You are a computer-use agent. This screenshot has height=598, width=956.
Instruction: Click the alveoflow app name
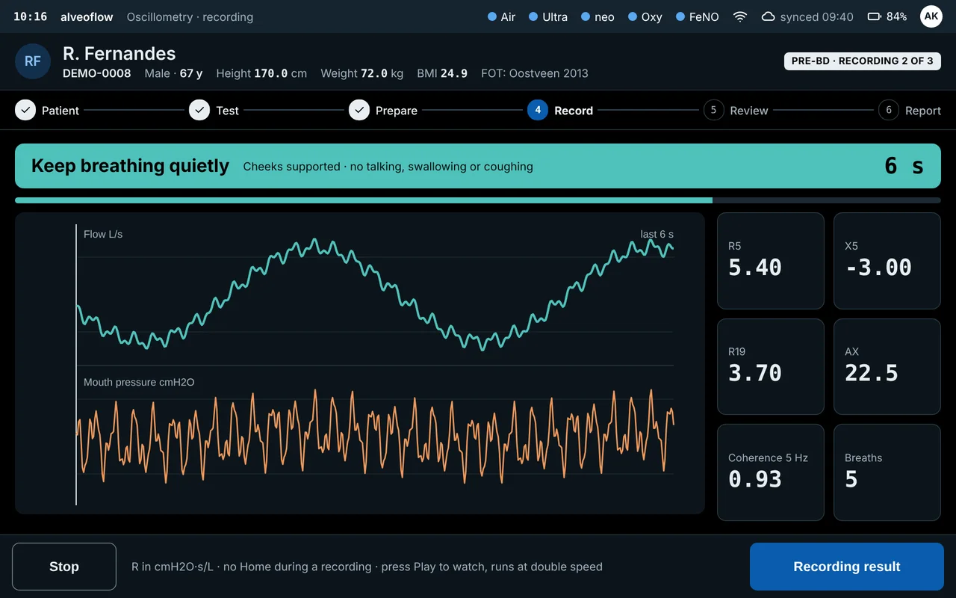[x=87, y=16]
